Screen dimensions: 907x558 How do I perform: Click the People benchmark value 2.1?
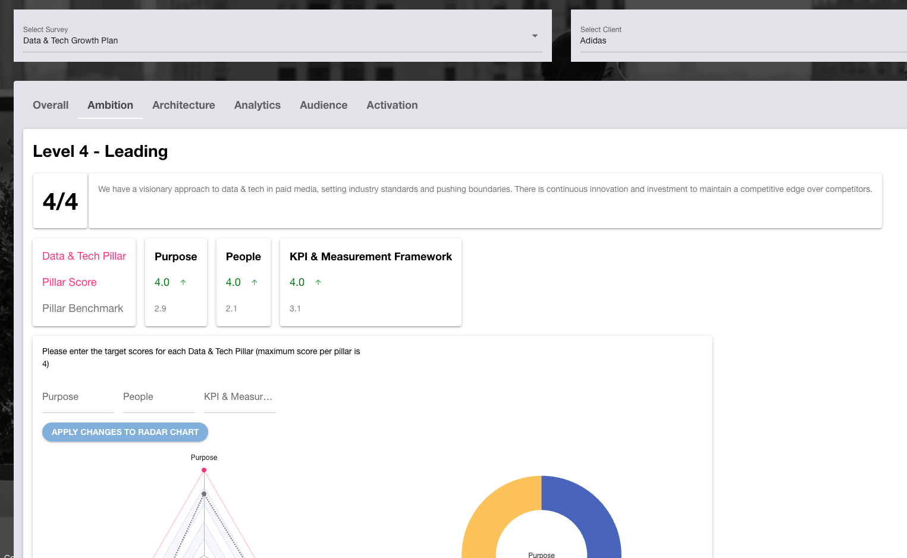point(231,308)
